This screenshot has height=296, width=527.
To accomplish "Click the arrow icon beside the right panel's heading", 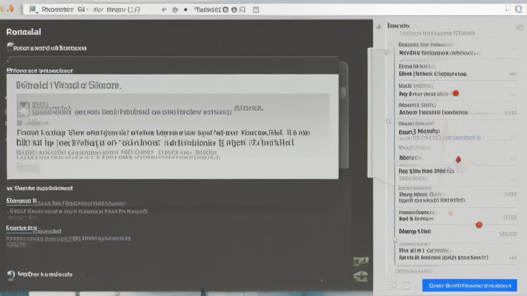I will pyautogui.click(x=379, y=27).
